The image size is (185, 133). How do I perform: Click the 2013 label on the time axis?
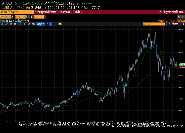click(x=8, y=121)
